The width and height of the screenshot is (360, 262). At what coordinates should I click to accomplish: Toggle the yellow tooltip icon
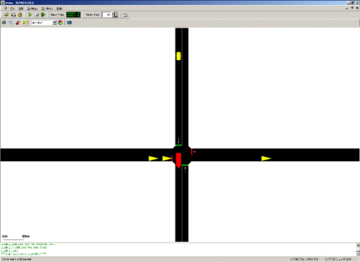click(25, 22)
